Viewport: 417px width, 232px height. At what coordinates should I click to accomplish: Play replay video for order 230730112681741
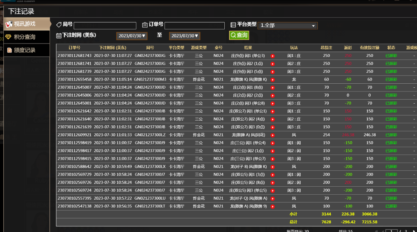[273, 64]
